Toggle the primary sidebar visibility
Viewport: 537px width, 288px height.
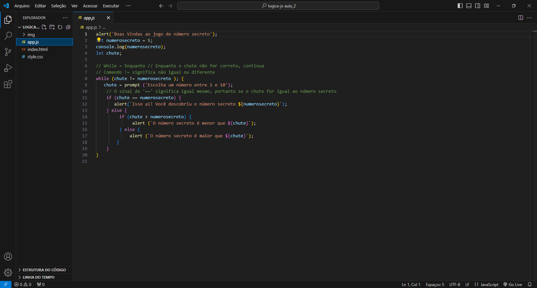(460, 6)
